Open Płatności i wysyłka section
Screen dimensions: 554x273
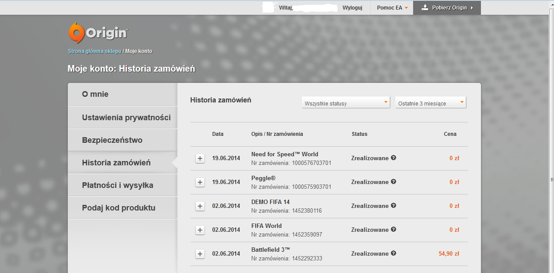[x=123, y=185]
